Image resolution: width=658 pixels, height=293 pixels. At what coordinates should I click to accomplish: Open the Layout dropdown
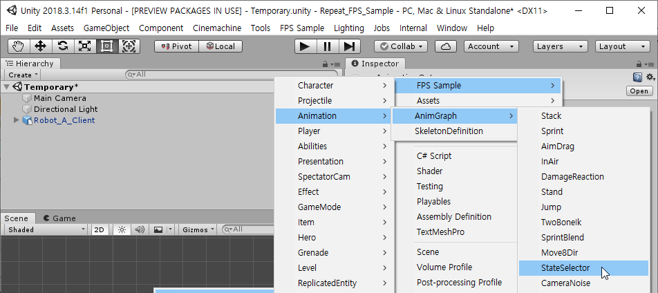(622, 46)
